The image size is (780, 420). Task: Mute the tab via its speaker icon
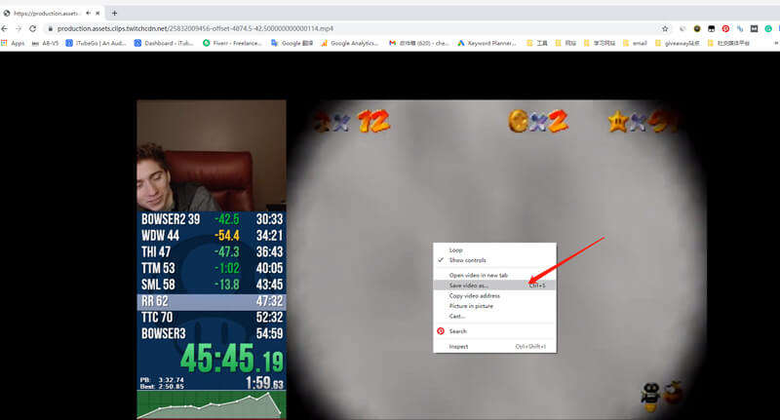click(x=89, y=13)
